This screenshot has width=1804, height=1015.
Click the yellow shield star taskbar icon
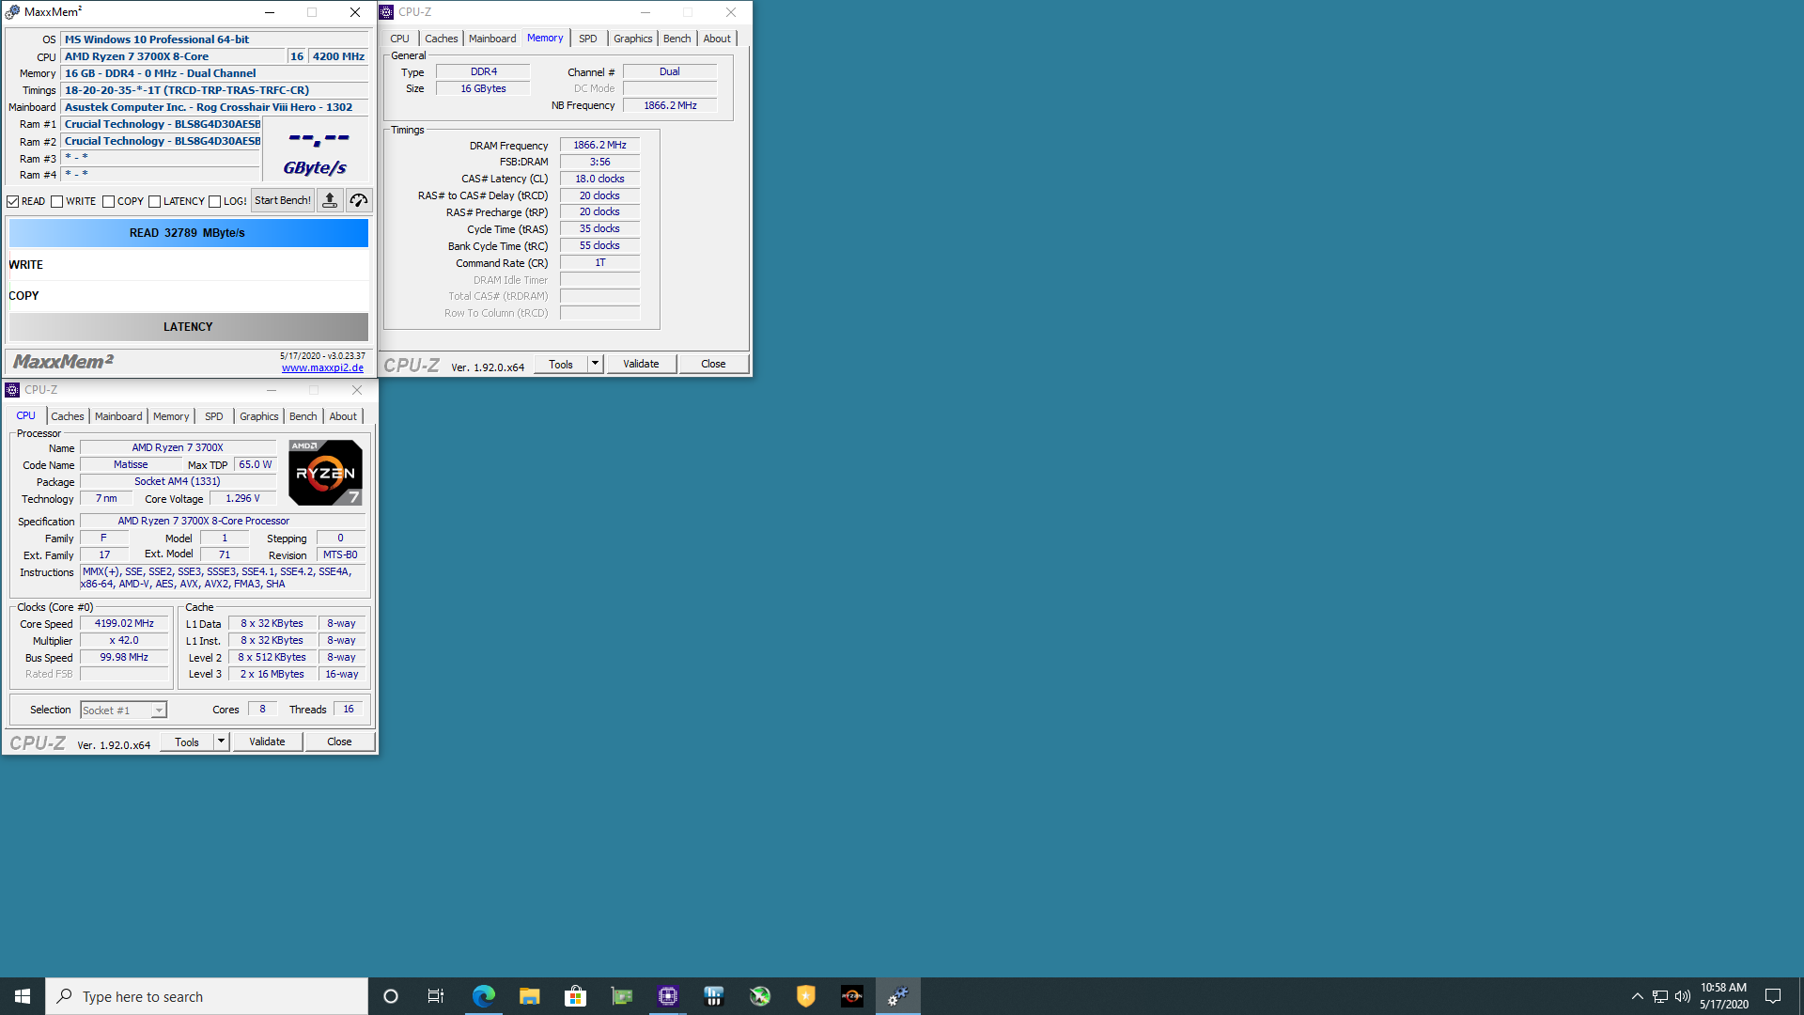(806, 996)
